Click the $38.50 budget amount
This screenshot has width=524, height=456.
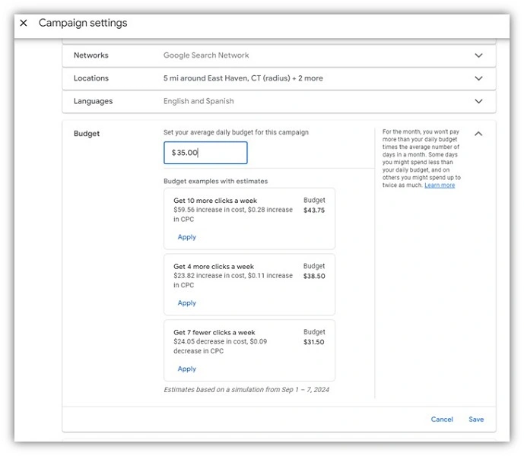(x=314, y=277)
